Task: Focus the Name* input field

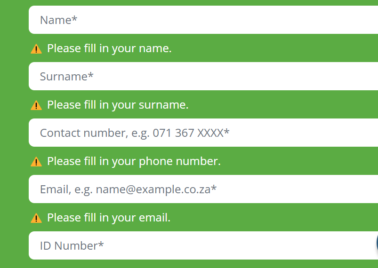Action: tap(203, 20)
